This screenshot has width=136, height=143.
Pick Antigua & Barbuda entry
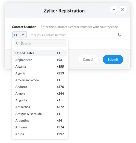coord(40,114)
